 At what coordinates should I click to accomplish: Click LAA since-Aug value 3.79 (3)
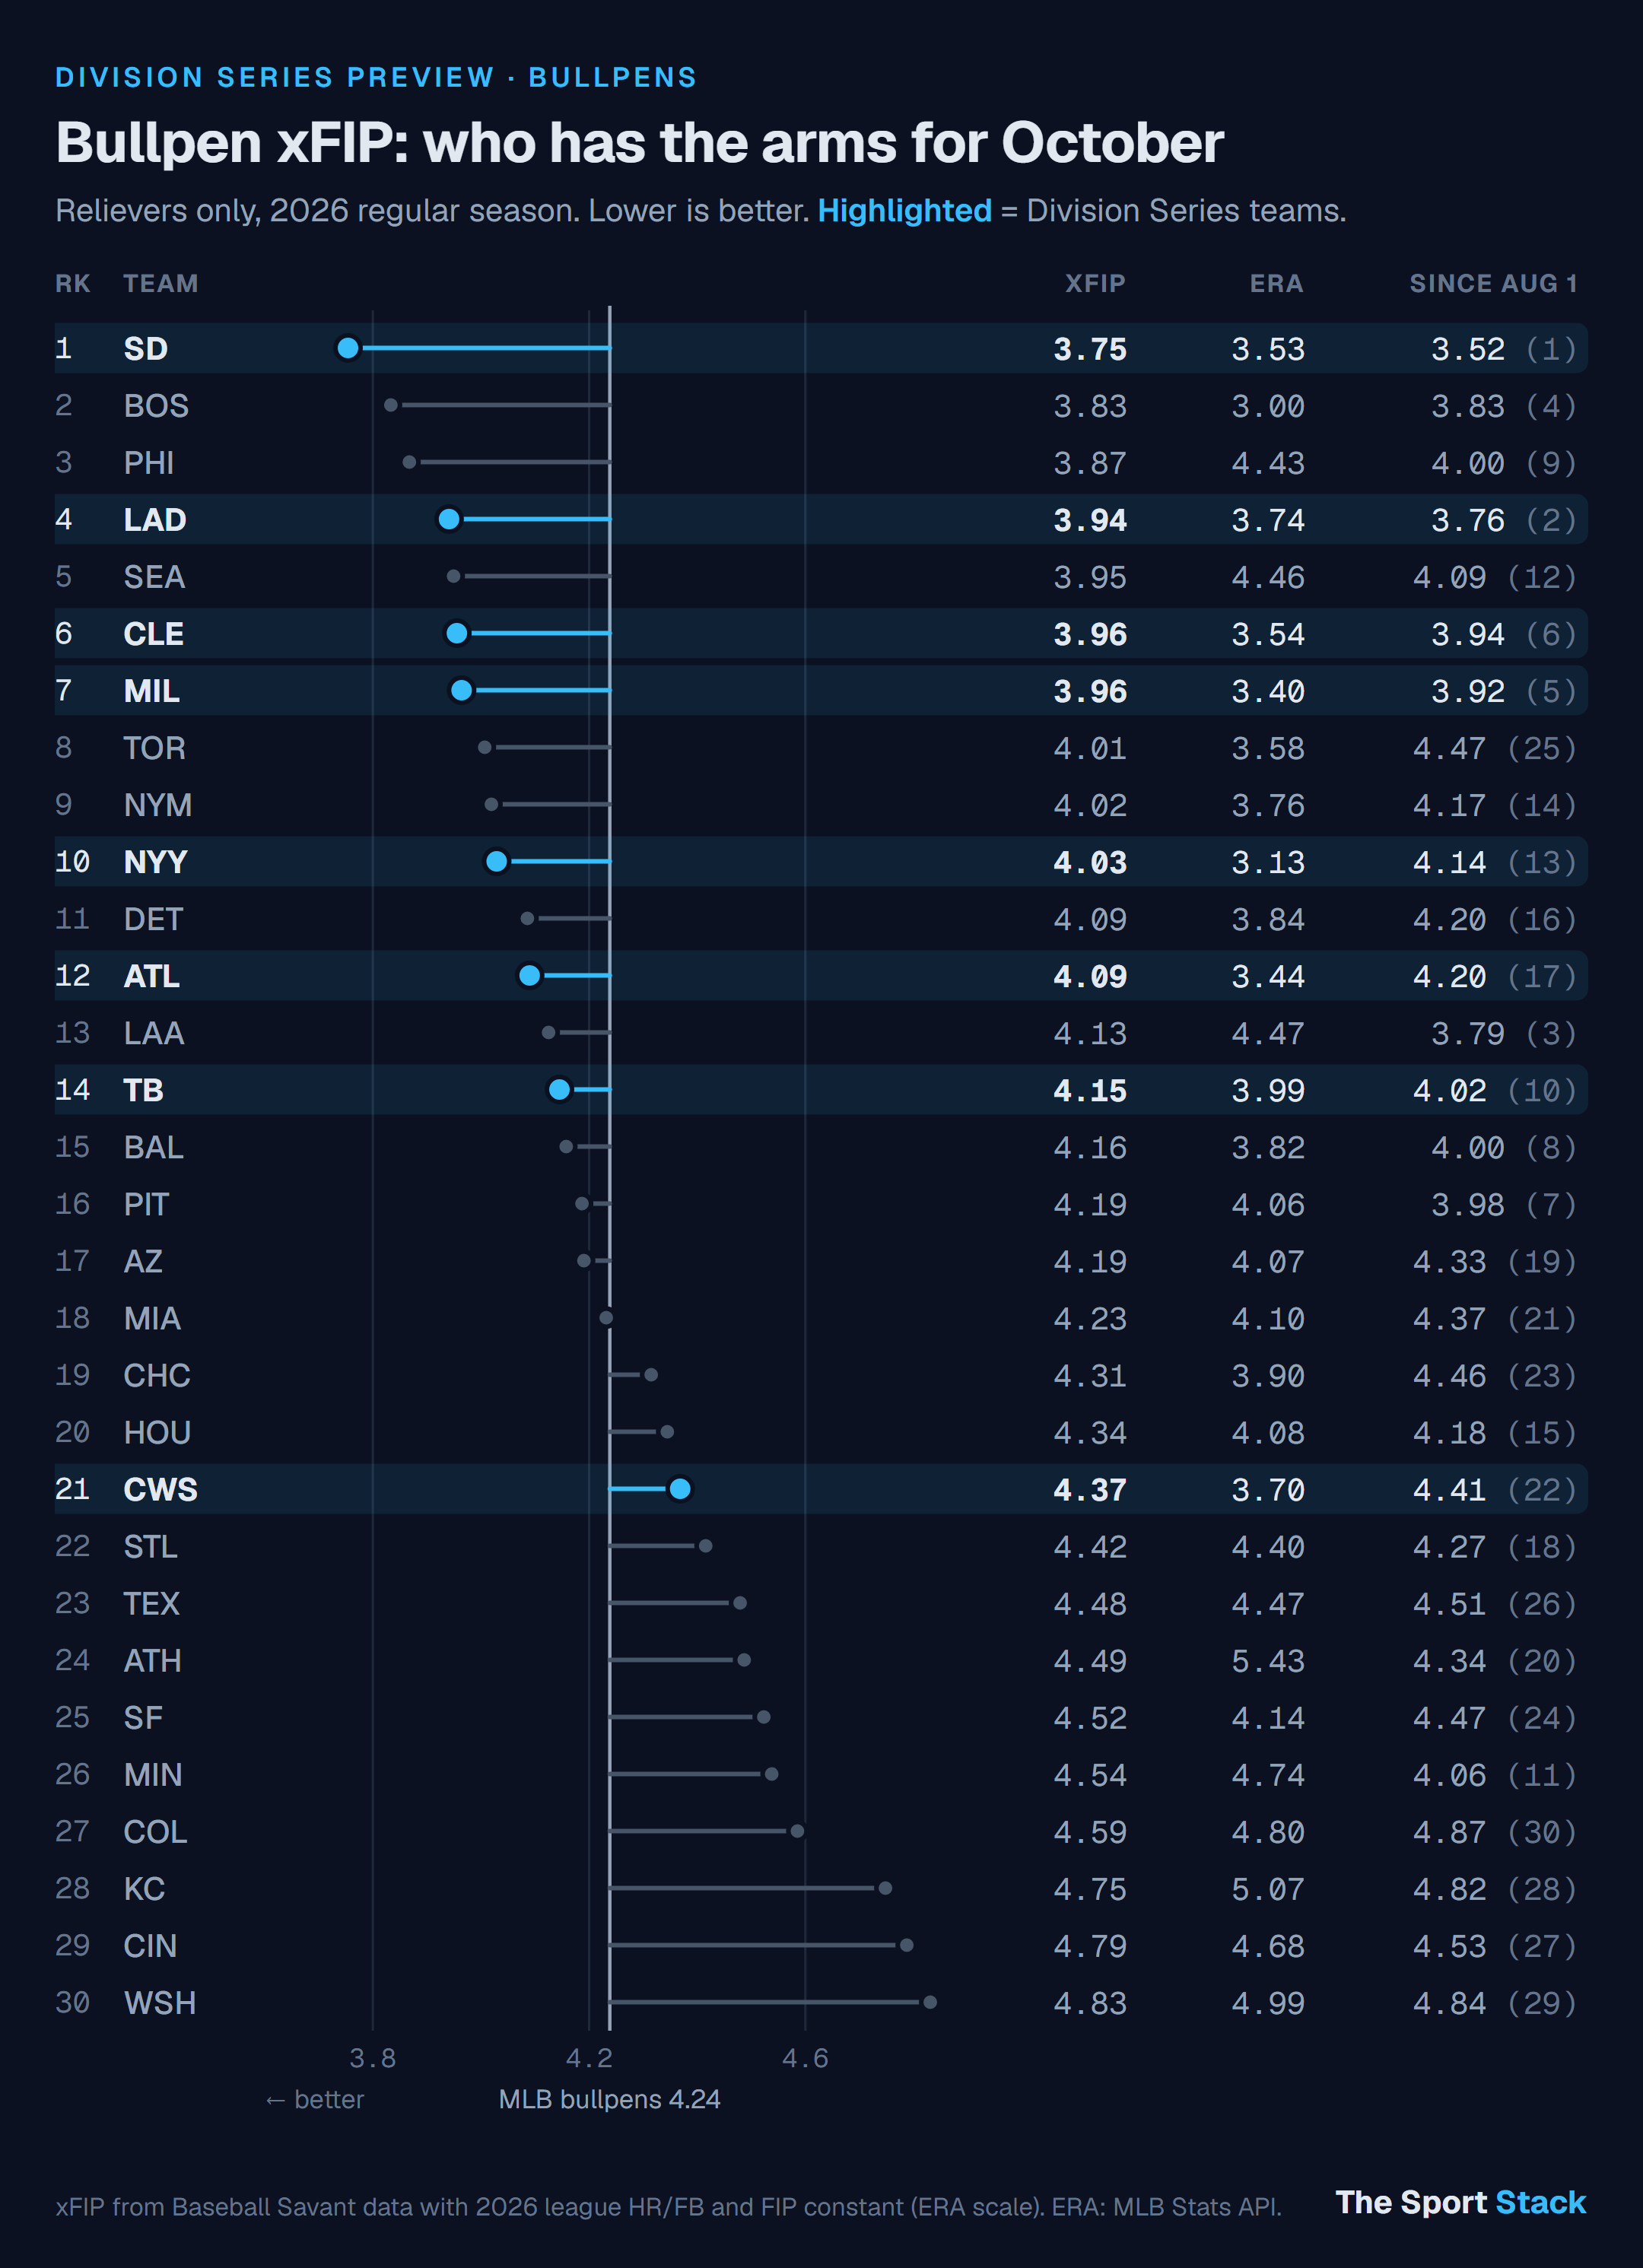coord(1503,1033)
